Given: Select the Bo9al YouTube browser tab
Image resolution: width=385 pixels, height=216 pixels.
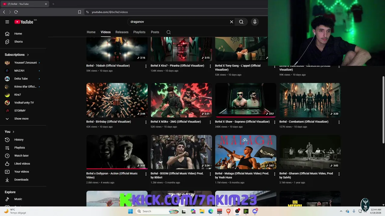Looking at the screenshot, I should pyautogui.click(x=25, y=4).
